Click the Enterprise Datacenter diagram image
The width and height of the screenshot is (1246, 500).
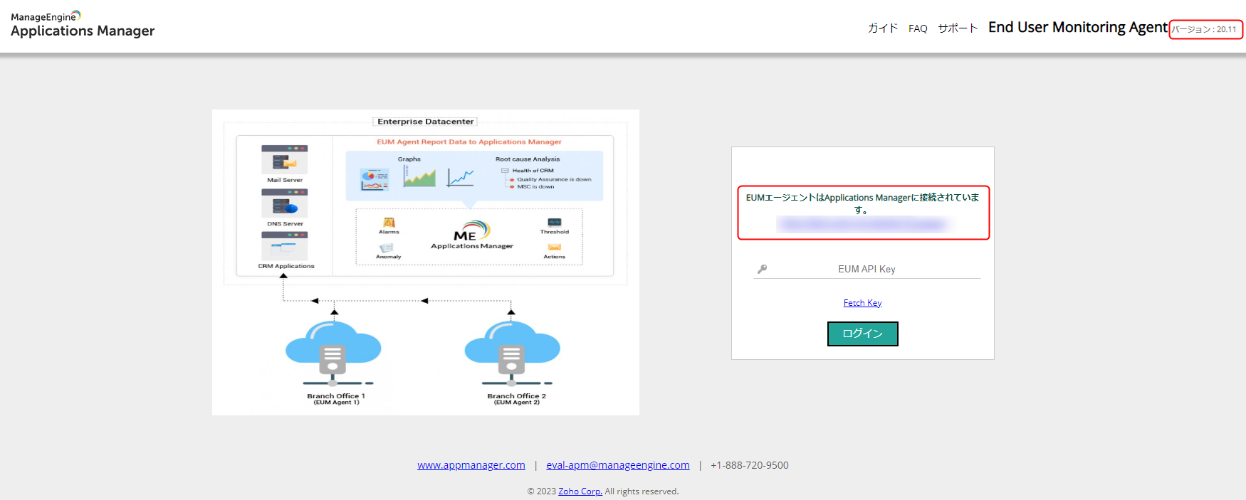tap(426, 262)
